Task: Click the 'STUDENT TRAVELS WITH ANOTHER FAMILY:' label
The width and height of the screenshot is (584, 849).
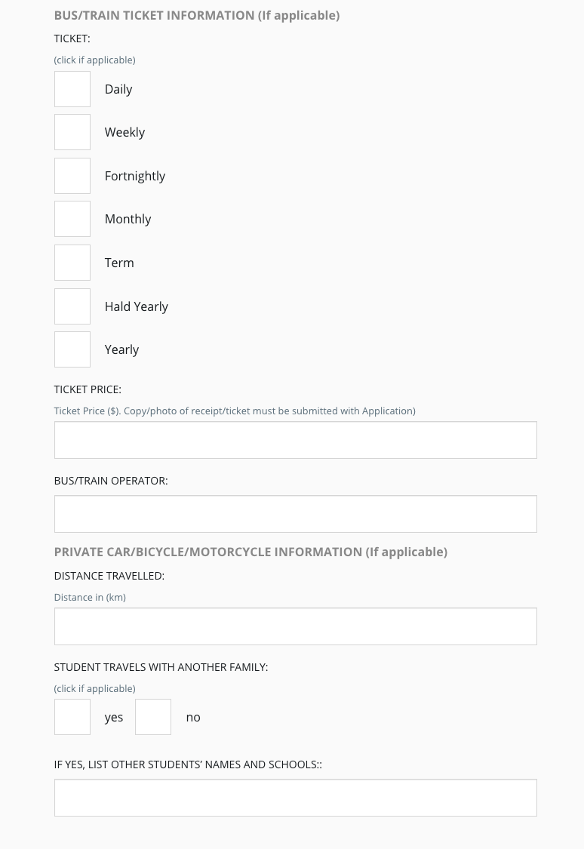Action: click(161, 667)
